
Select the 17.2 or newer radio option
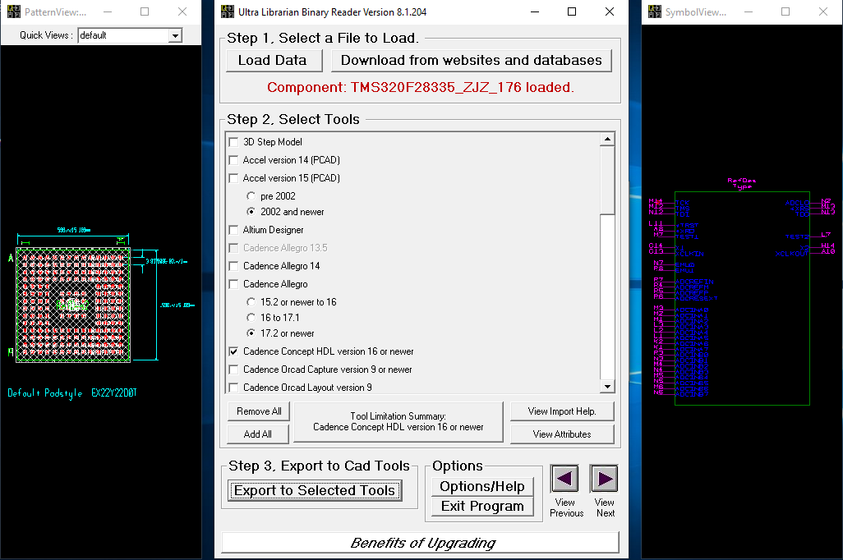251,333
